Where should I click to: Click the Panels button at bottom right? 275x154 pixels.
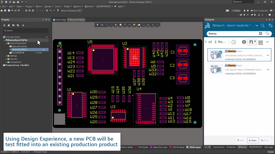point(271,152)
